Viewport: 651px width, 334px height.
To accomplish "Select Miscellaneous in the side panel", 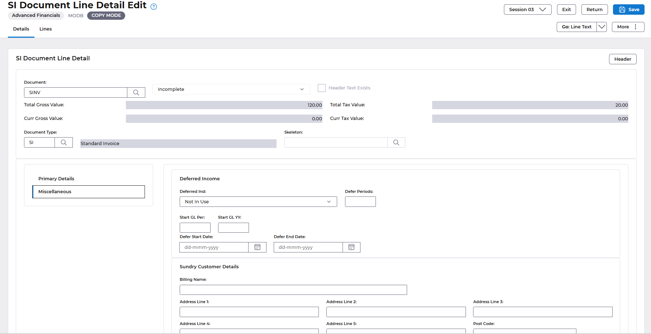I will [x=89, y=192].
